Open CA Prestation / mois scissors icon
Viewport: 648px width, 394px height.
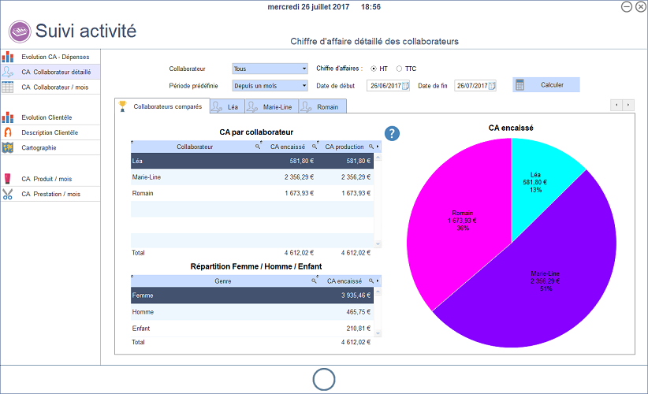coord(8,194)
